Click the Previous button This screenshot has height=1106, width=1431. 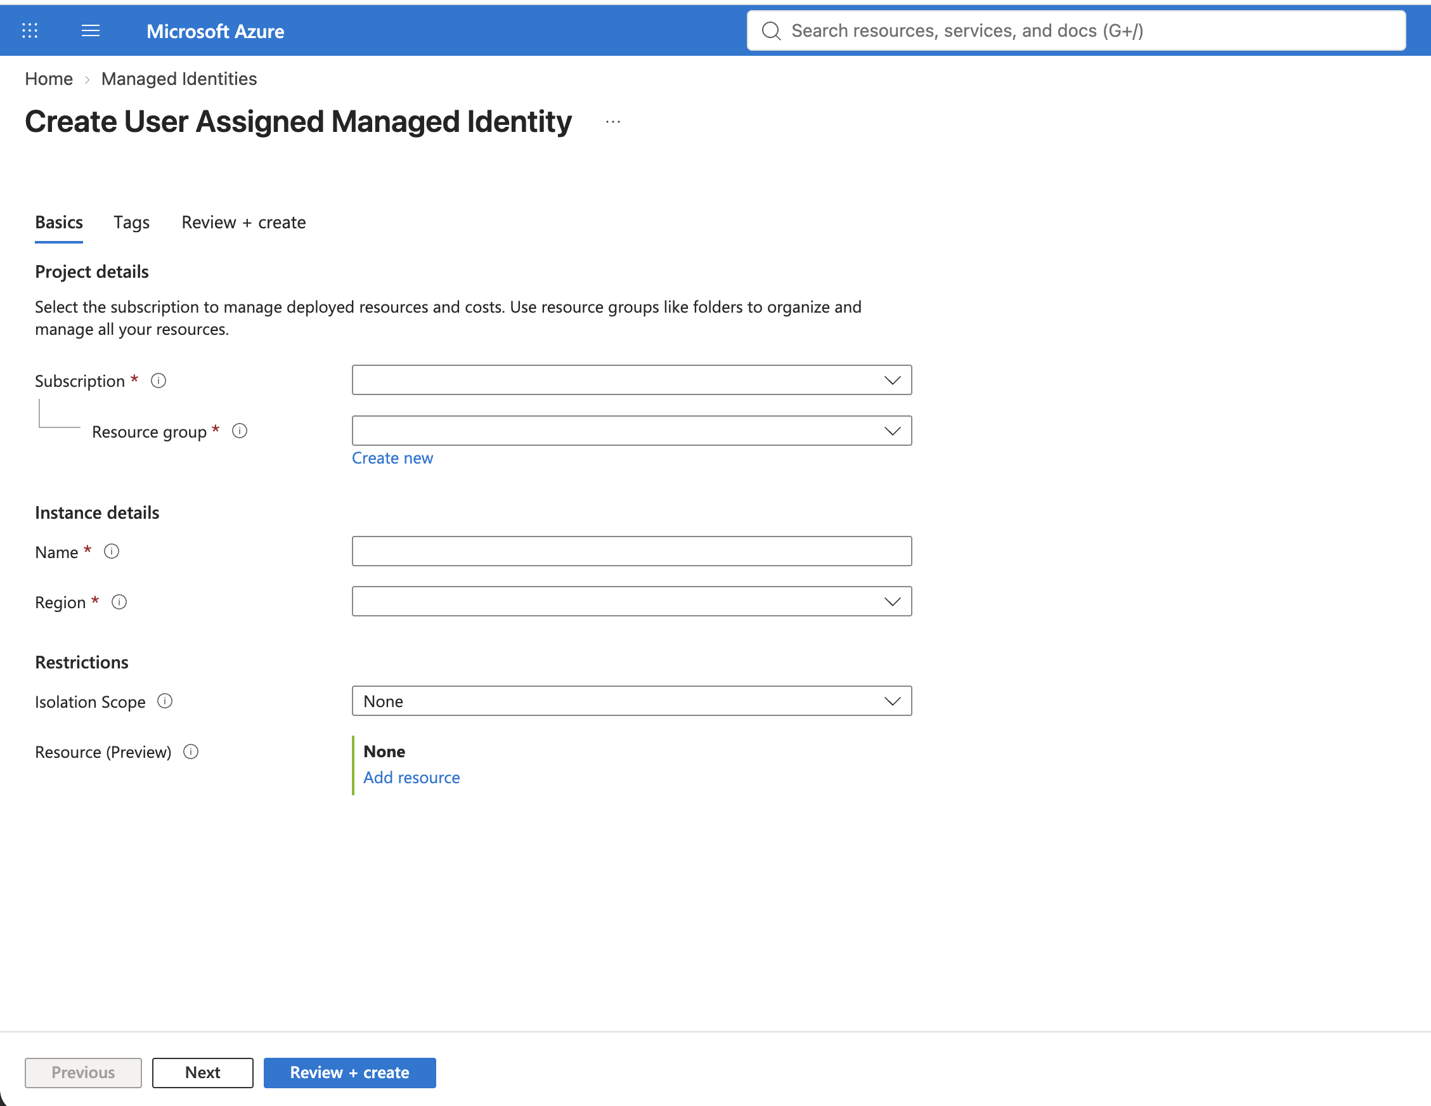tap(83, 1072)
